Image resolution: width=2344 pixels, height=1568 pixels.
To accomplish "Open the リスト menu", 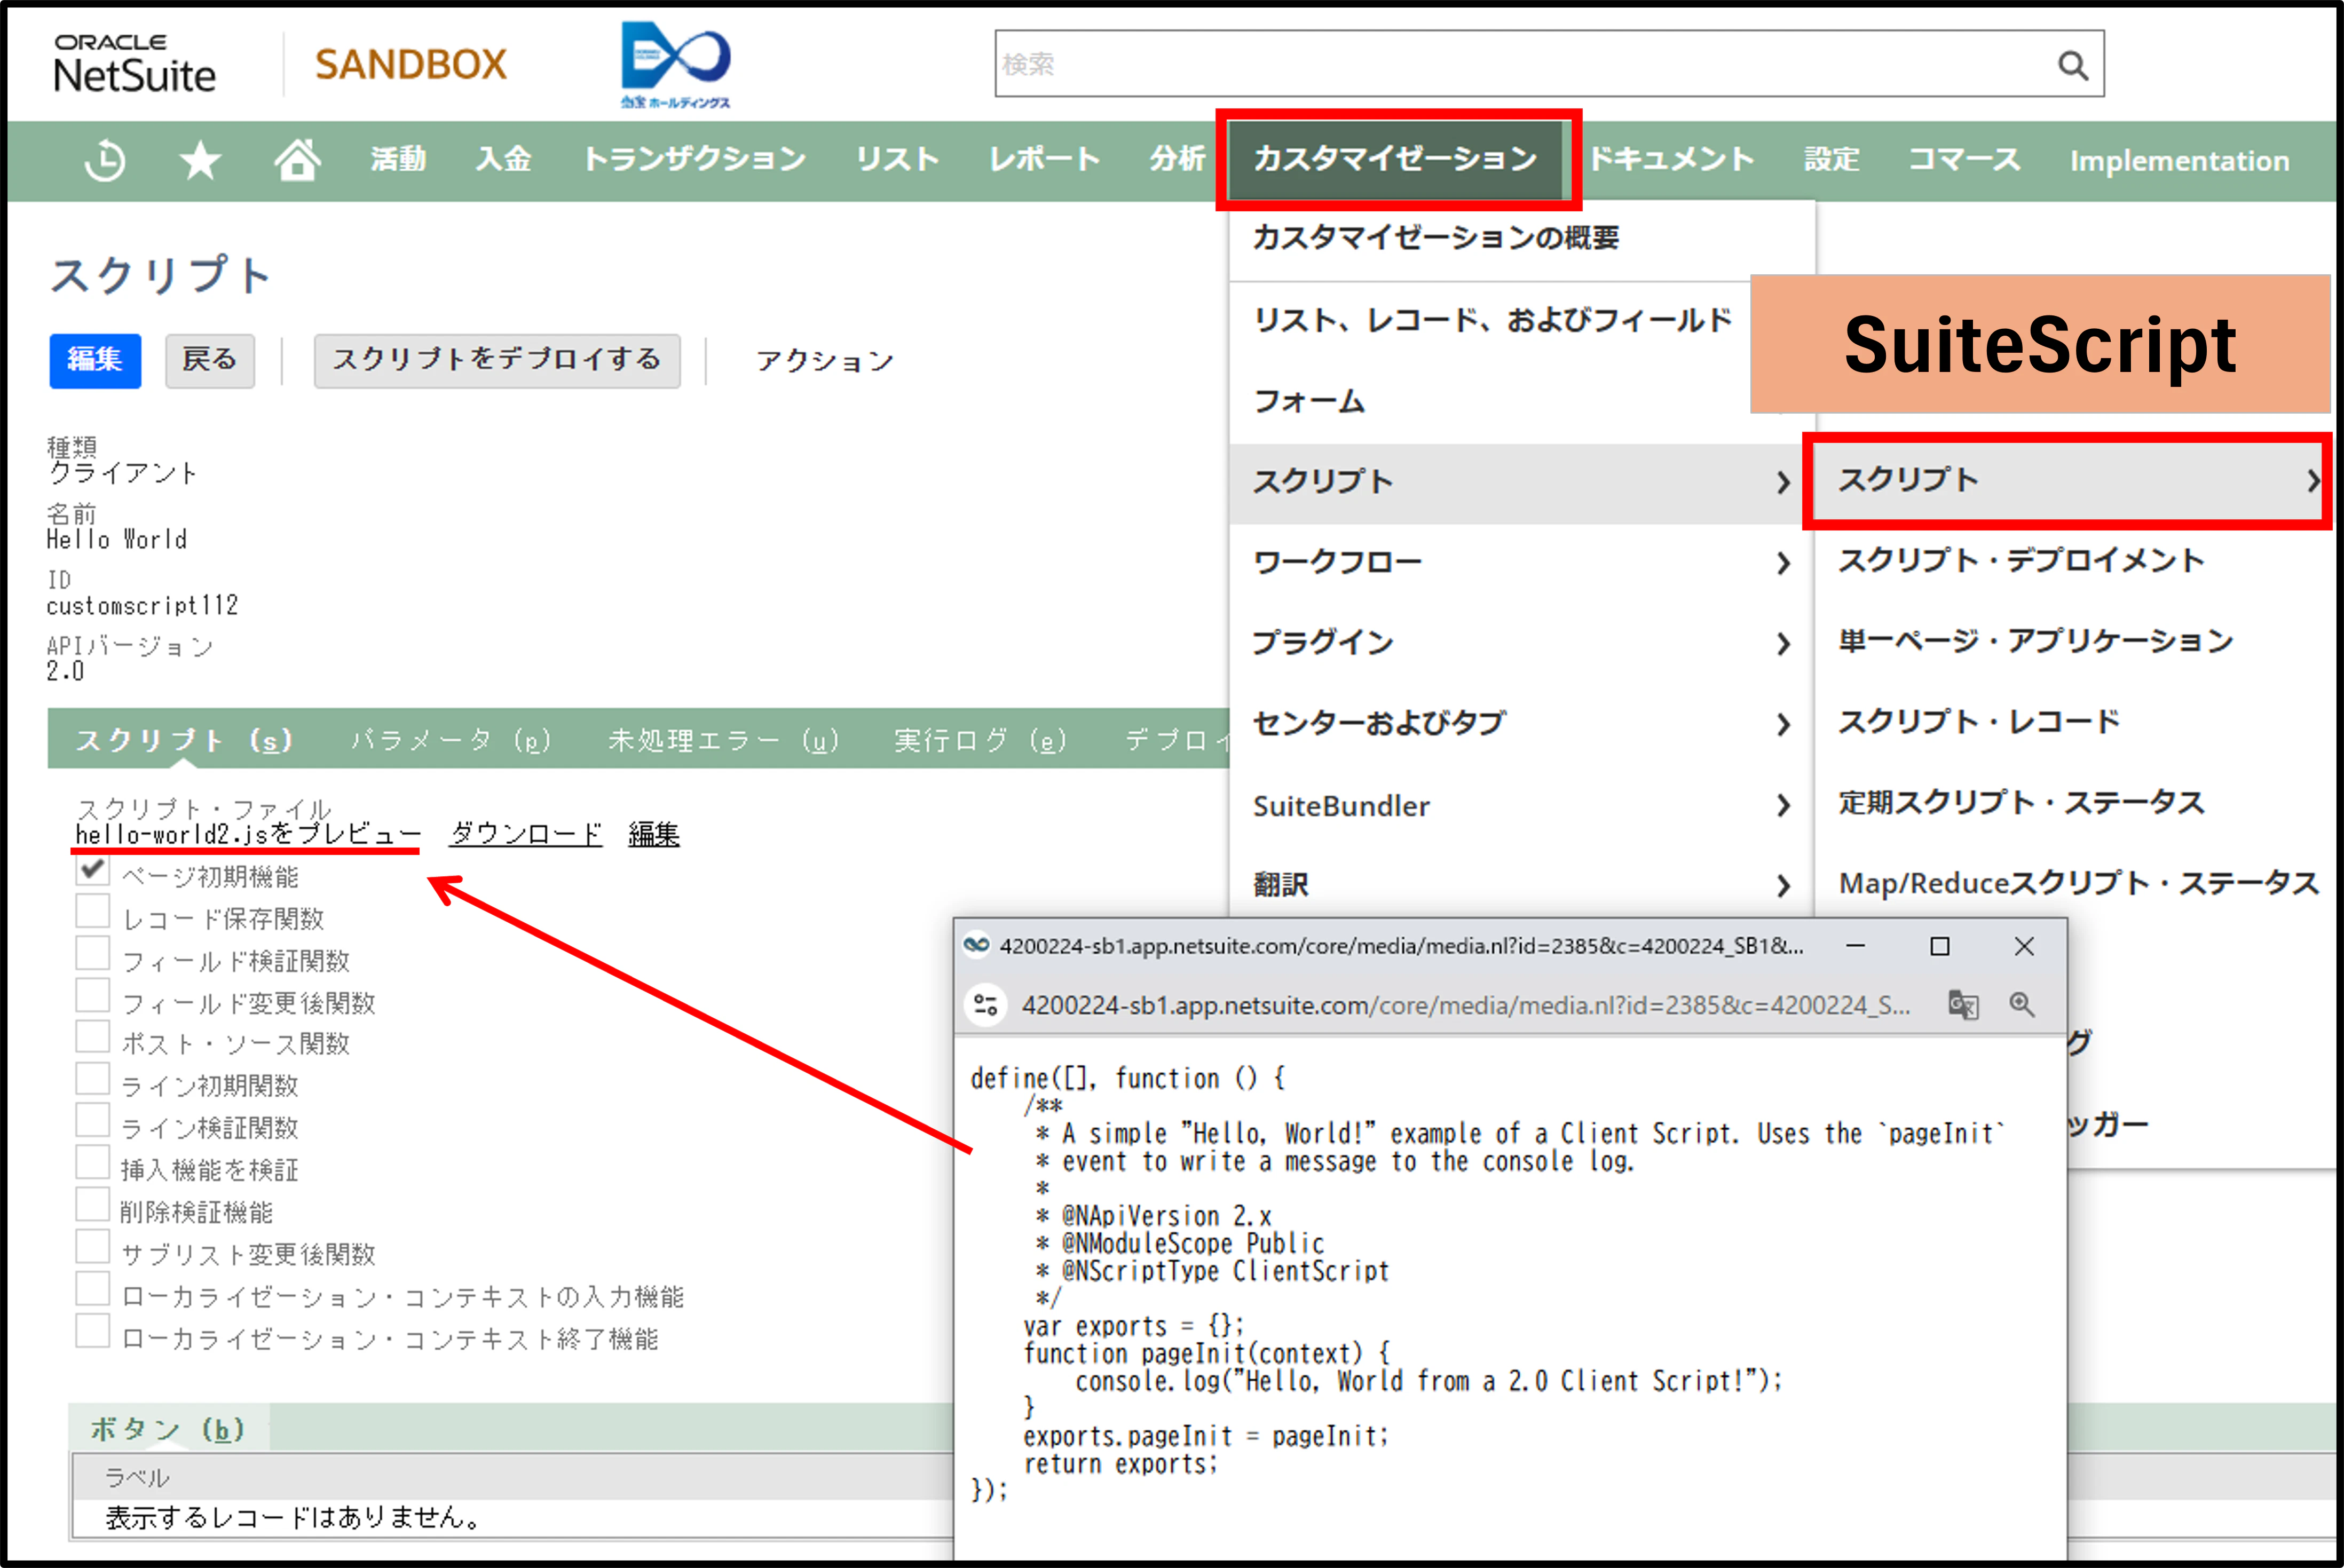I will [897, 159].
